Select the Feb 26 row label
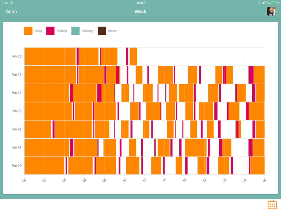The width and height of the screenshot is (281, 211). pyautogui.click(x=16, y=57)
